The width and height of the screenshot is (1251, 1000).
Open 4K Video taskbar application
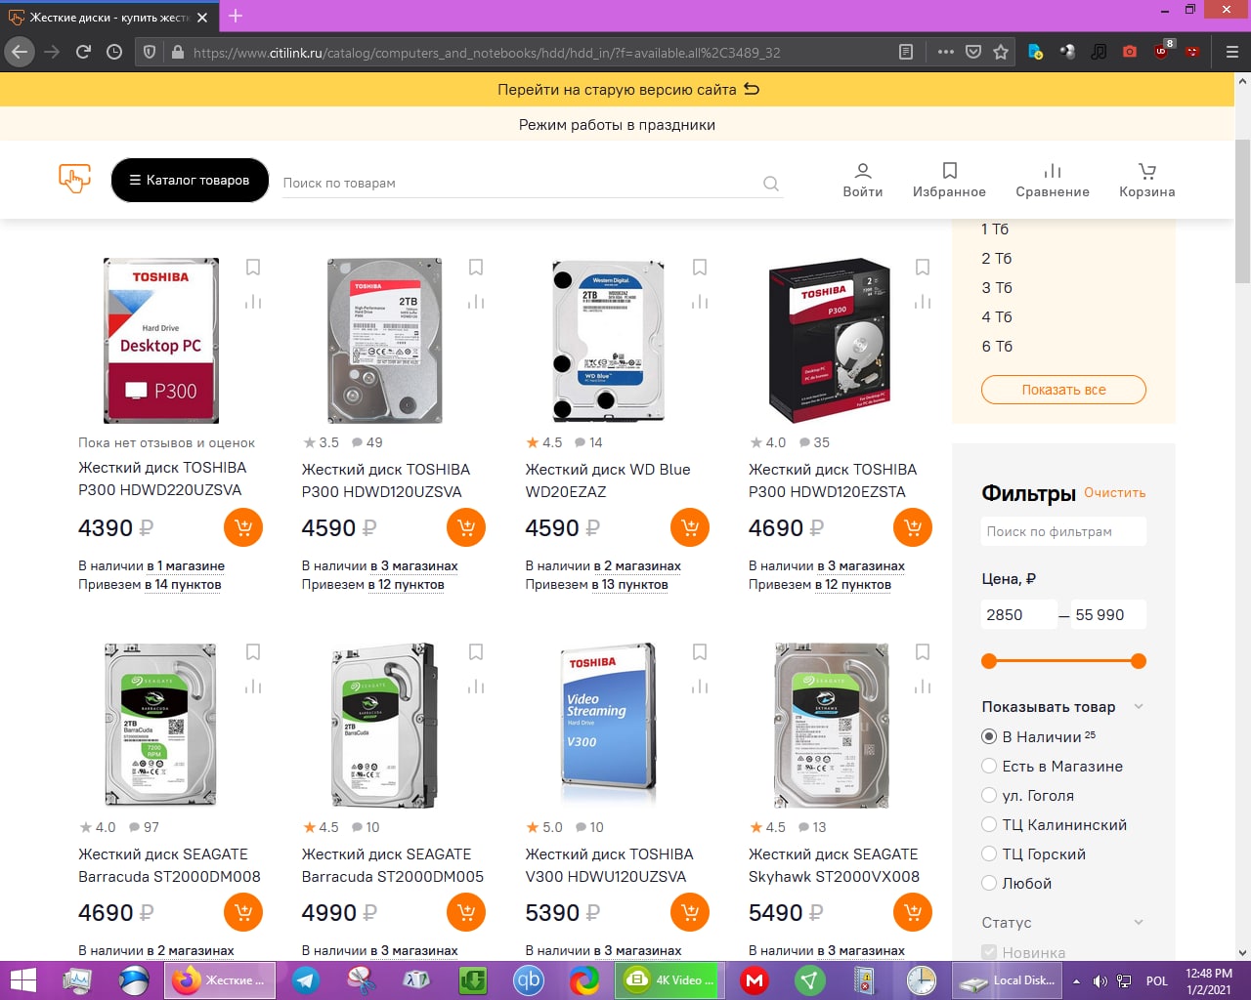(x=671, y=980)
